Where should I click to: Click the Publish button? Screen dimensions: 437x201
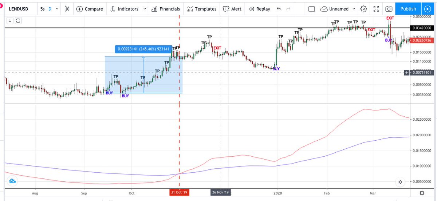pyautogui.click(x=408, y=9)
